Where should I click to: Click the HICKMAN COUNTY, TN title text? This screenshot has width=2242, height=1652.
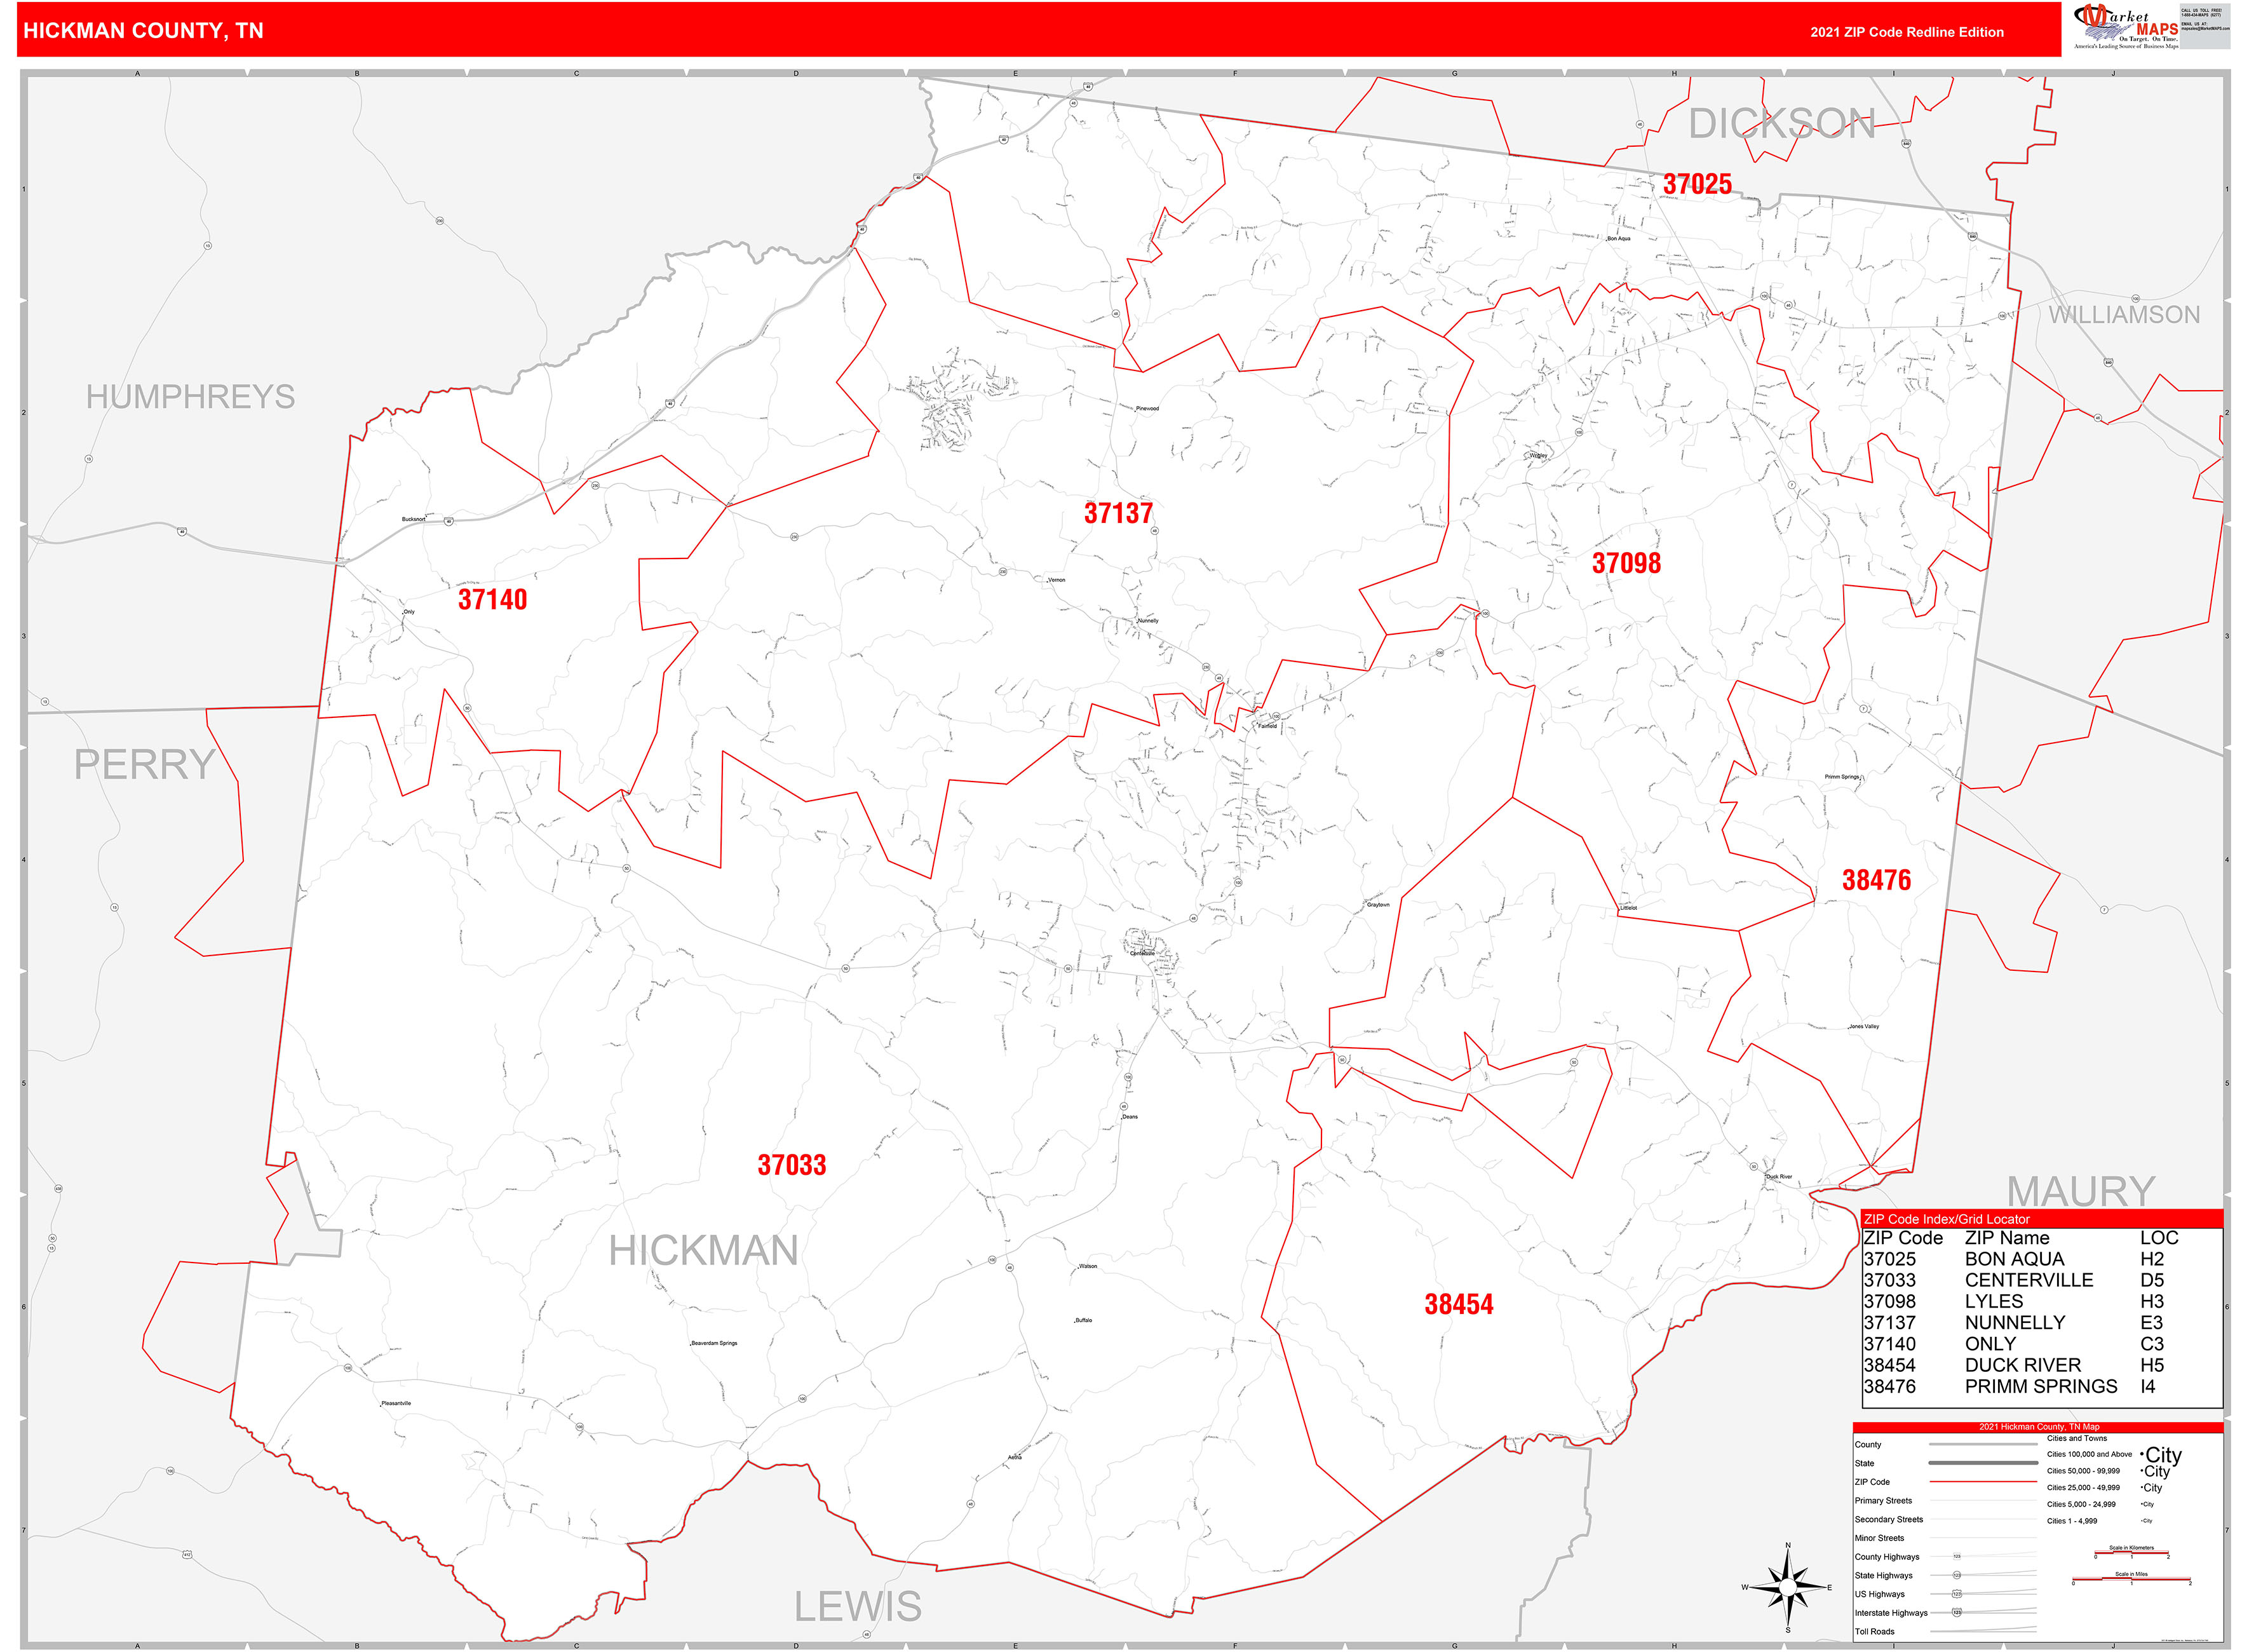(144, 32)
